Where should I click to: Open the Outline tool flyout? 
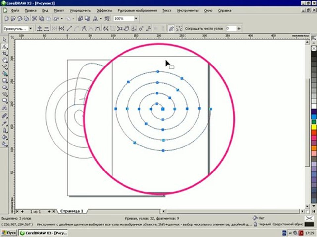[x=4, y=130]
